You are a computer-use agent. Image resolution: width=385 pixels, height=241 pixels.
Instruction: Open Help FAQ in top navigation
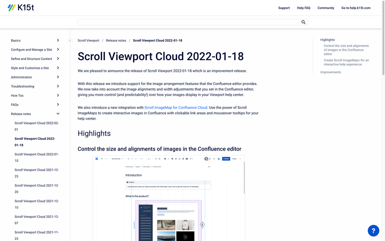[304, 8]
